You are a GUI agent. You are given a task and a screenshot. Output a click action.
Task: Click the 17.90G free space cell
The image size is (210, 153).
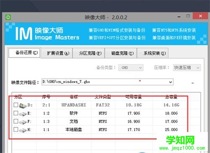134,113
